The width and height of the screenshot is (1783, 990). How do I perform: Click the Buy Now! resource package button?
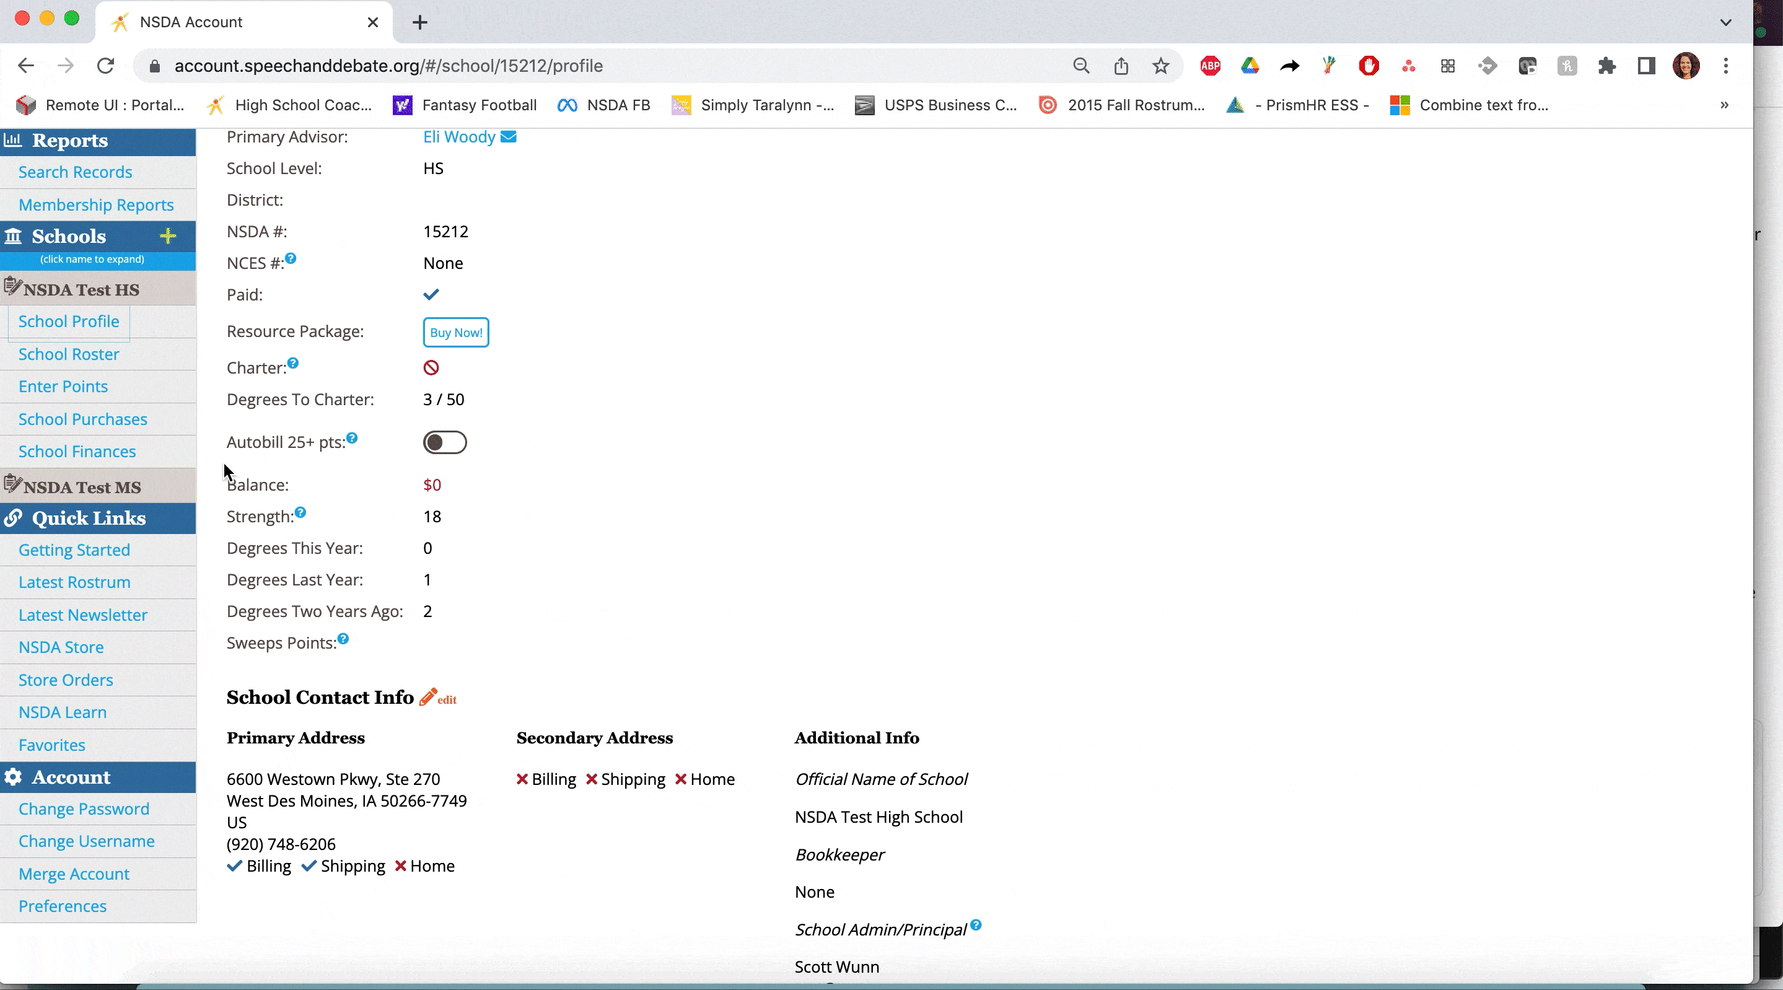coord(455,332)
